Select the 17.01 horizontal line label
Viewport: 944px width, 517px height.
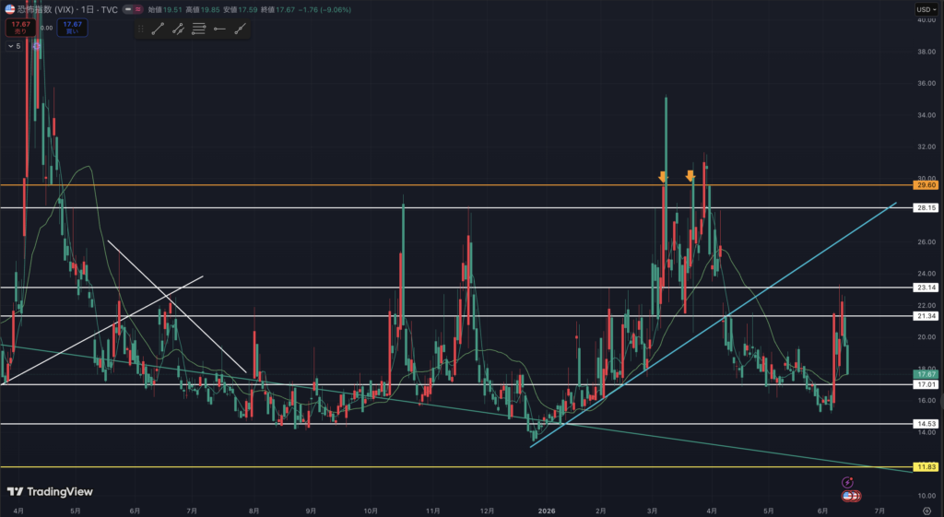(926, 384)
